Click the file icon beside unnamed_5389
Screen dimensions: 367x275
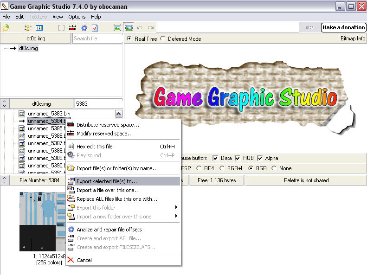click(22, 158)
